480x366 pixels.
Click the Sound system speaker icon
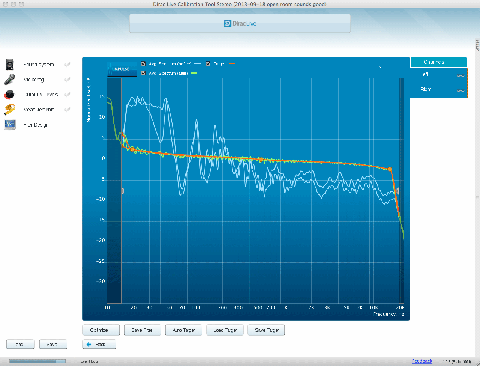[10, 65]
